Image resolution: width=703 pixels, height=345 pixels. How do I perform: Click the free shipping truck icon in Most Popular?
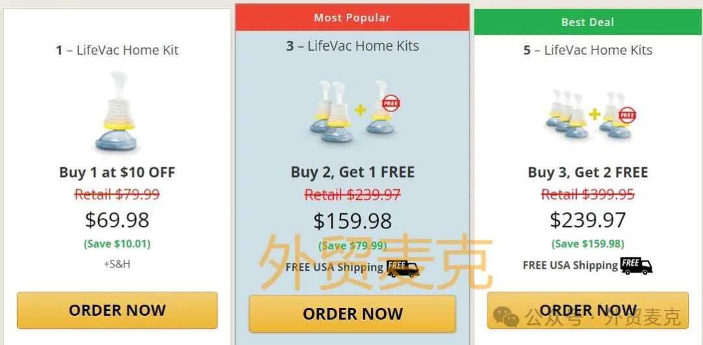[403, 268]
